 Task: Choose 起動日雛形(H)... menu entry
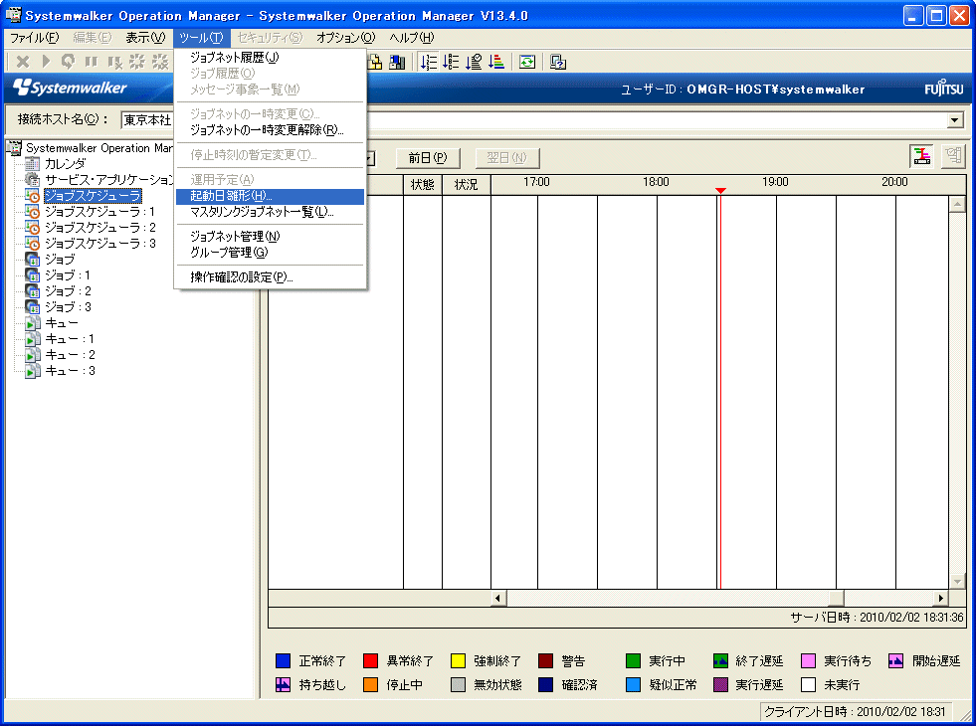271,196
